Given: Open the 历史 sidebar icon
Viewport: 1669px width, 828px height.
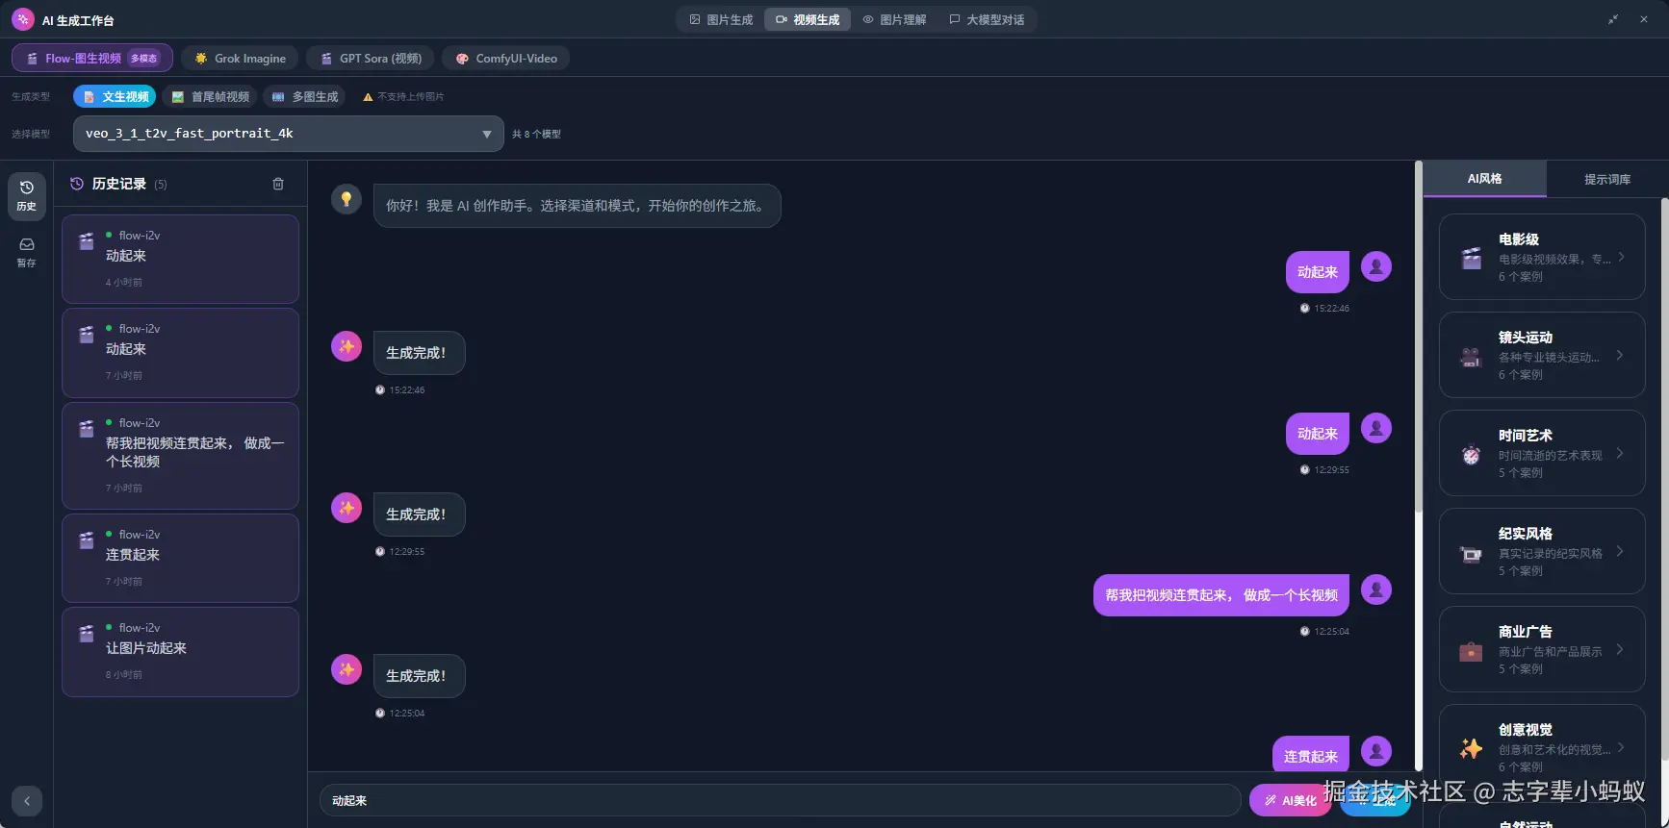Looking at the screenshot, I should pos(27,195).
